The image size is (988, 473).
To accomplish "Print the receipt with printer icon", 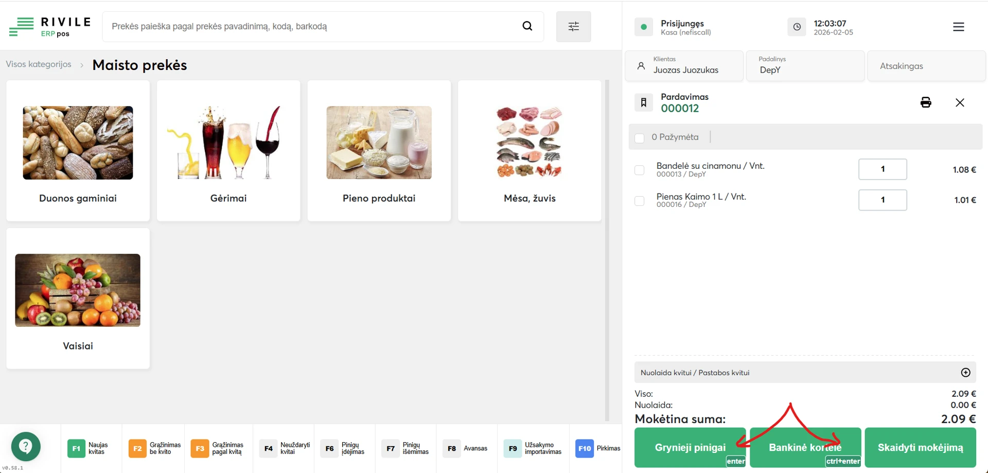I will tap(926, 102).
